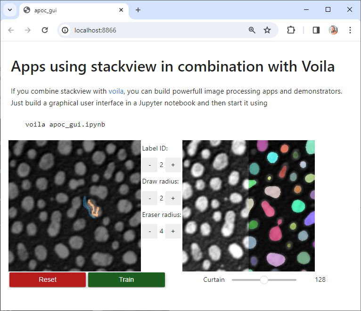Reload the page with the refresh icon
The width and height of the screenshot is (361, 311).
click(x=45, y=30)
